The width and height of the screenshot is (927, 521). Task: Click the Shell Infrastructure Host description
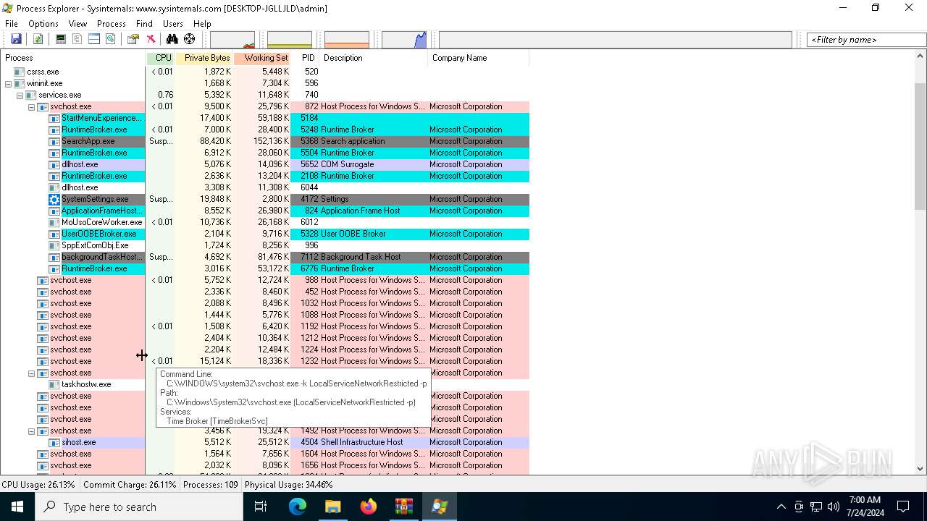(362, 442)
